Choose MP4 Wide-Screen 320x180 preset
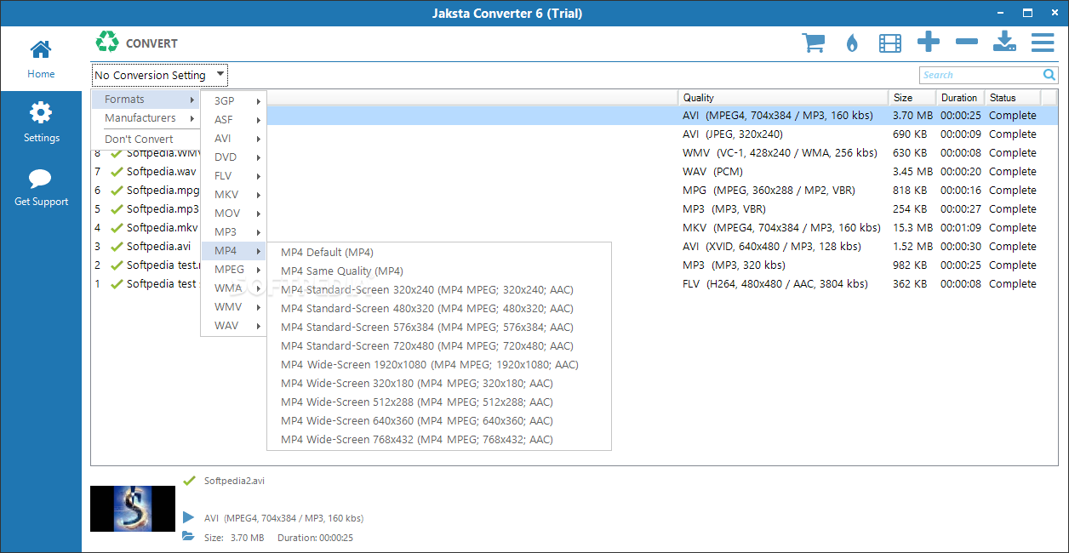Image resolution: width=1069 pixels, height=553 pixels. [x=439, y=384]
